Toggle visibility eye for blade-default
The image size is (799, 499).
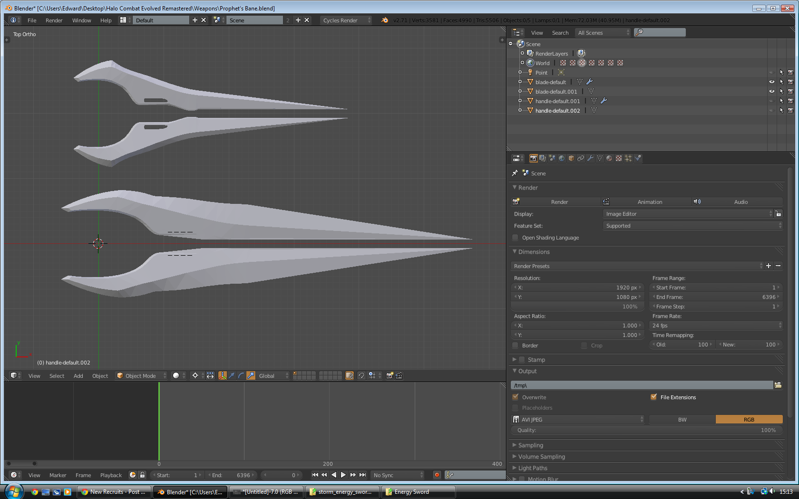point(772,82)
